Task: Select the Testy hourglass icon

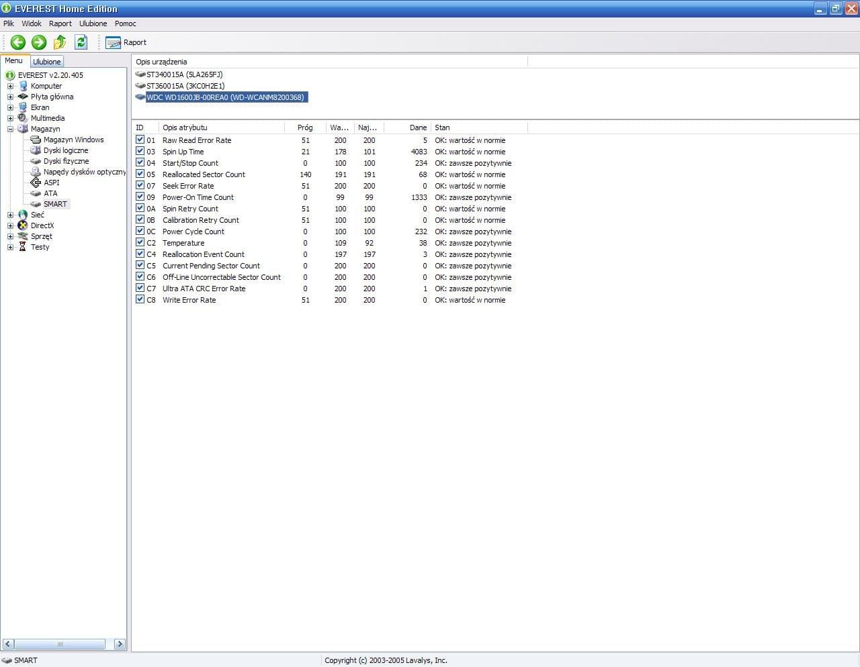Action: (x=24, y=247)
